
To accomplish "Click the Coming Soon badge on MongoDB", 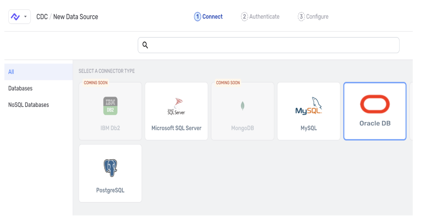I will 228,83.
